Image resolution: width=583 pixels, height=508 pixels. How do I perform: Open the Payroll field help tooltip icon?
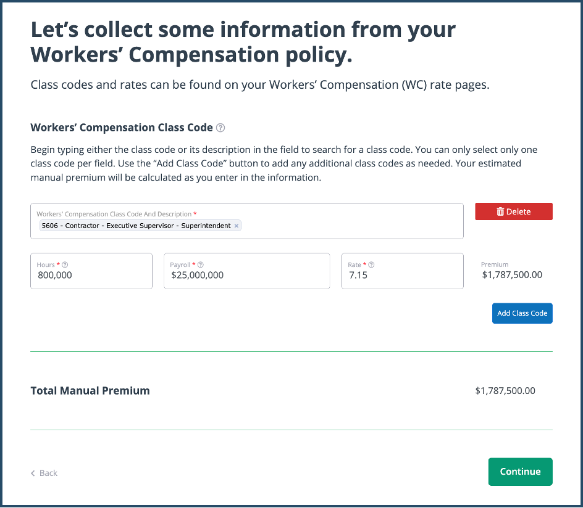coord(201,265)
